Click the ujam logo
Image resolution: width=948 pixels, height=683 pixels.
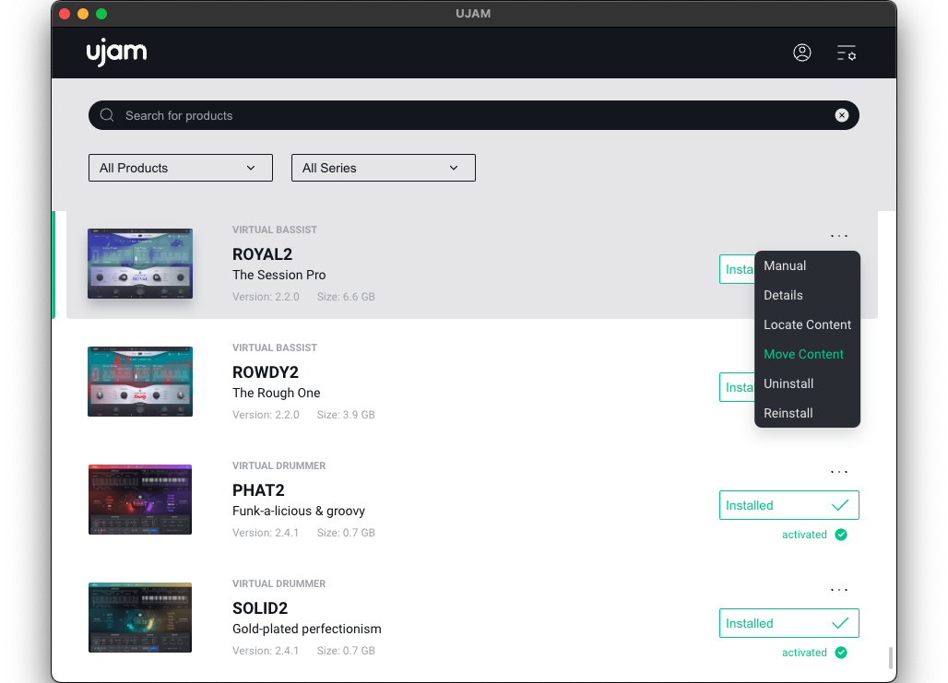116,53
